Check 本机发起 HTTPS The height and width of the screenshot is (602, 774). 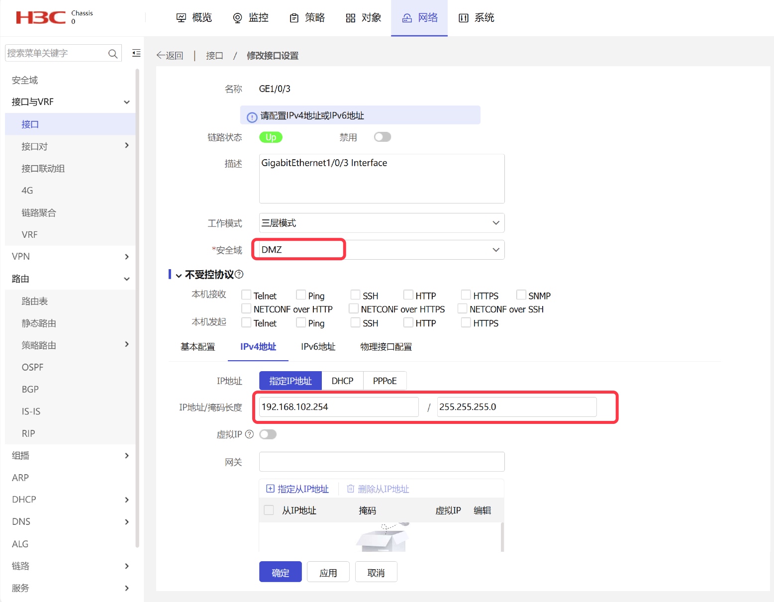(466, 323)
